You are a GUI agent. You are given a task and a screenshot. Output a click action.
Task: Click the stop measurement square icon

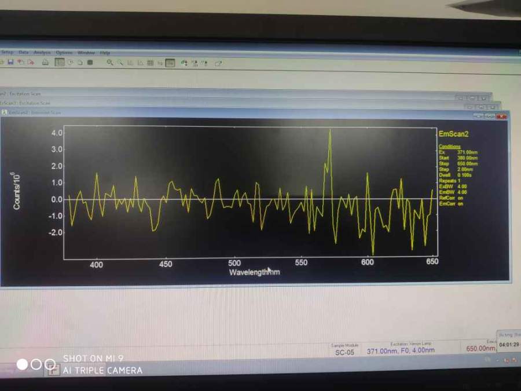[90, 62]
